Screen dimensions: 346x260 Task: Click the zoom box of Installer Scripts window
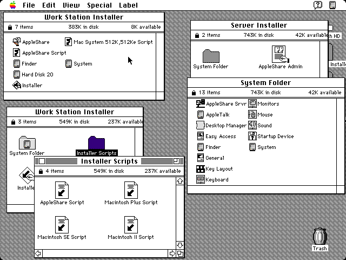tap(176, 161)
